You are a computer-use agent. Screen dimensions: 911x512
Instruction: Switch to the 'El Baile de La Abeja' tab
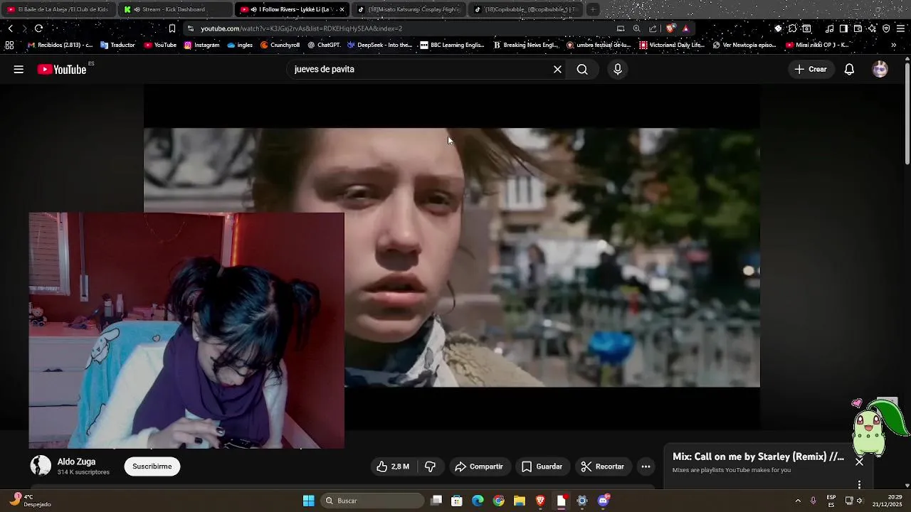58,9
